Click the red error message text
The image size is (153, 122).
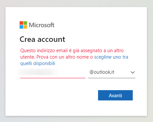pyautogui.click(x=72, y=51)
